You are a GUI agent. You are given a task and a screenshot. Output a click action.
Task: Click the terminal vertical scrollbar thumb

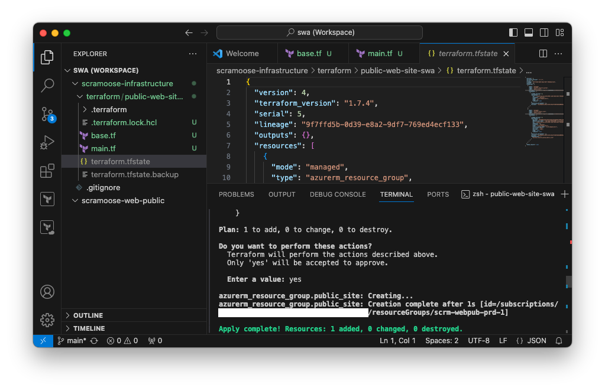[568, 281]
